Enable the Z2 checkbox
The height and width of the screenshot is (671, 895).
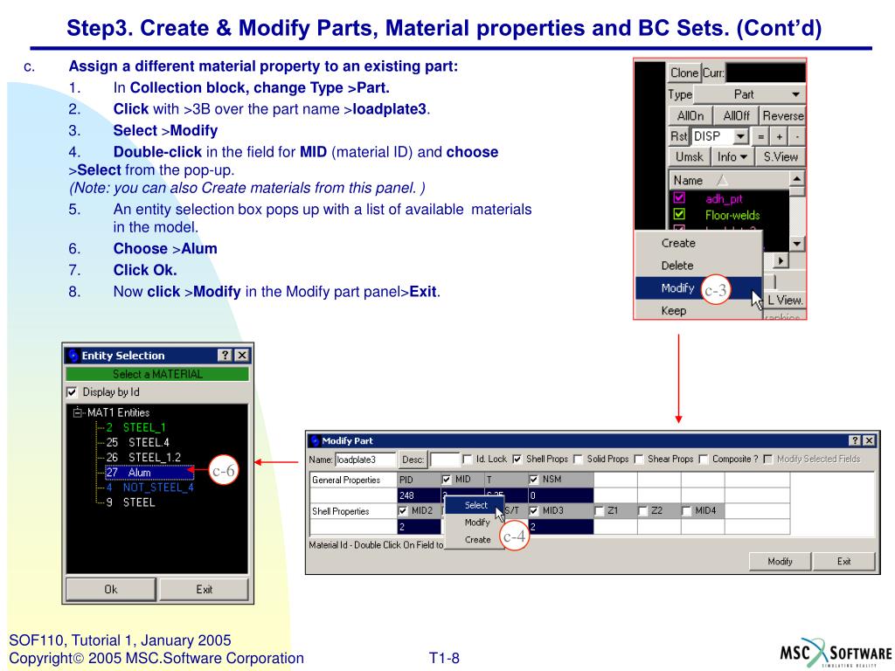(642, 510)
